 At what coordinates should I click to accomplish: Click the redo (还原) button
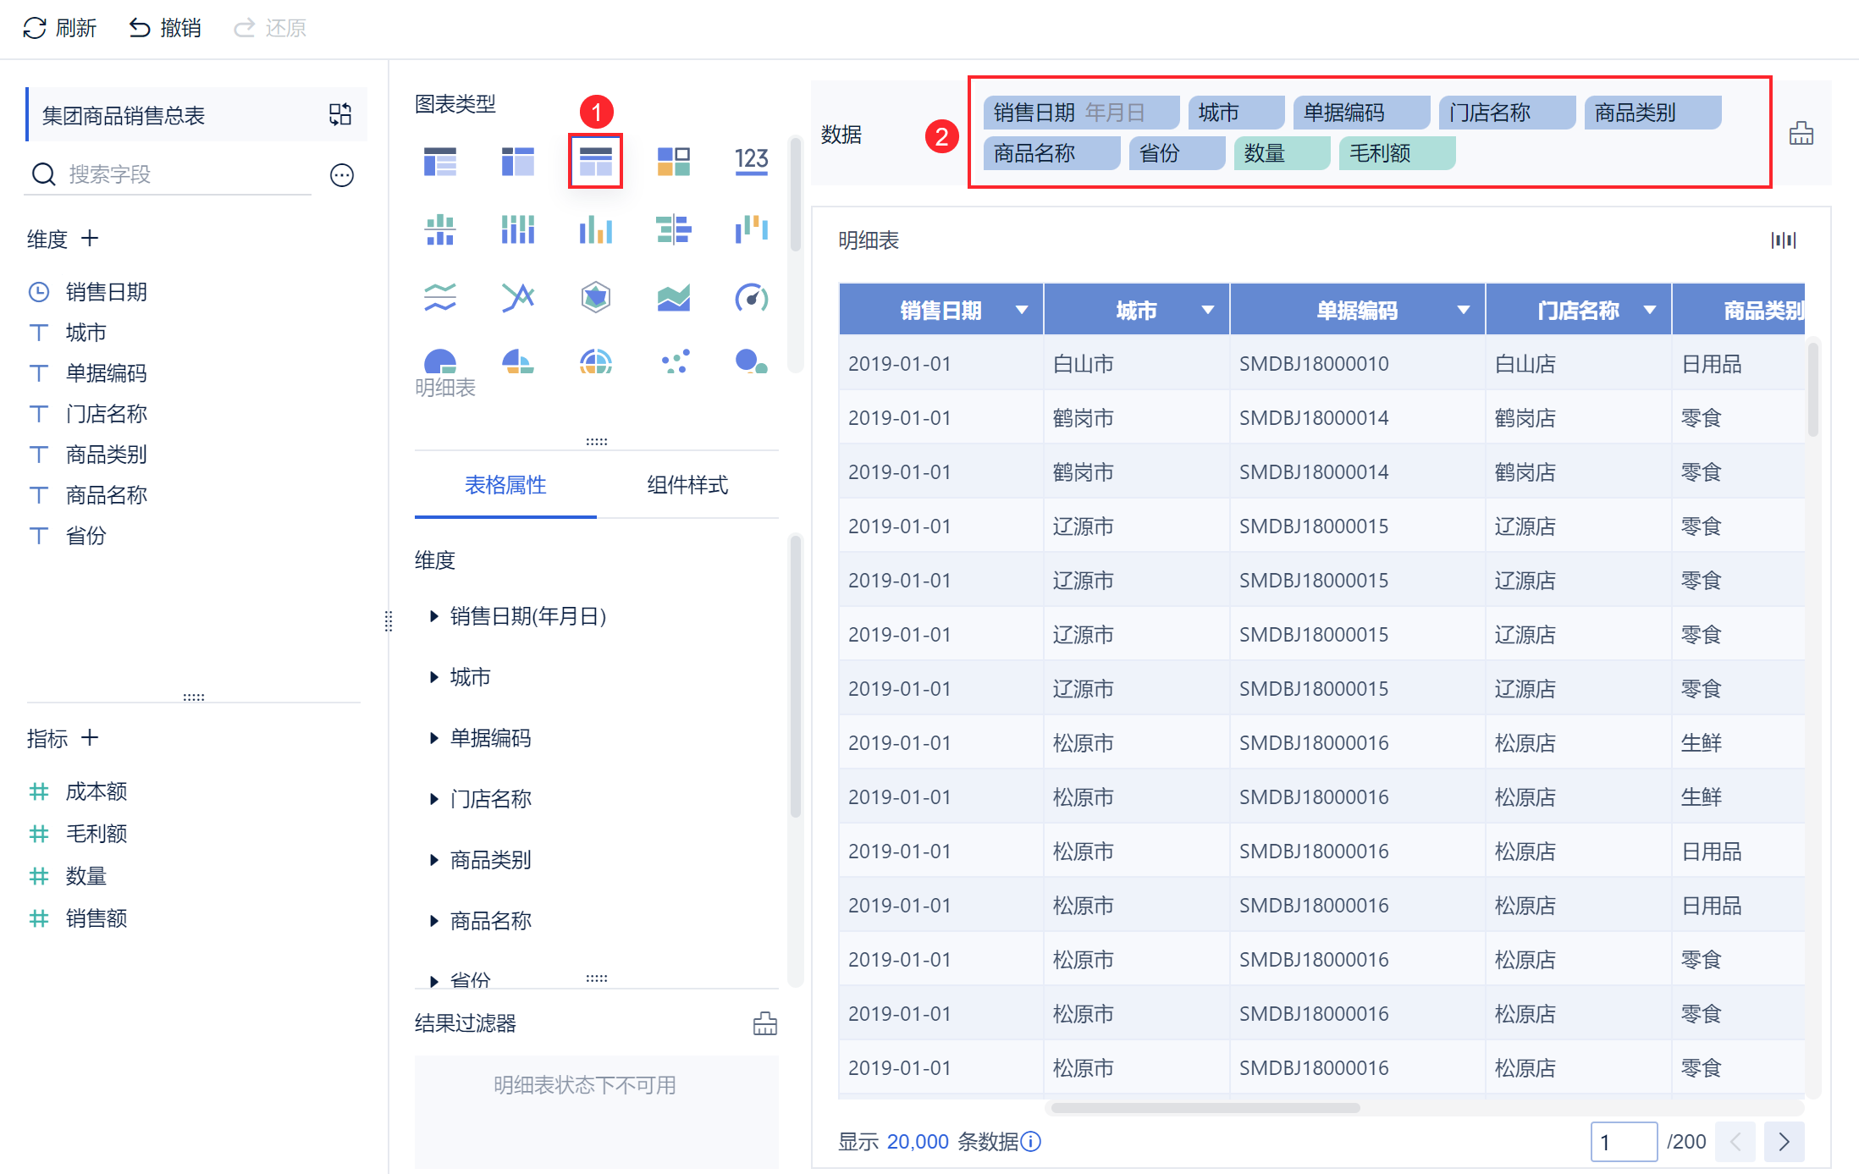pyautogui.click(x=270, y=28)
